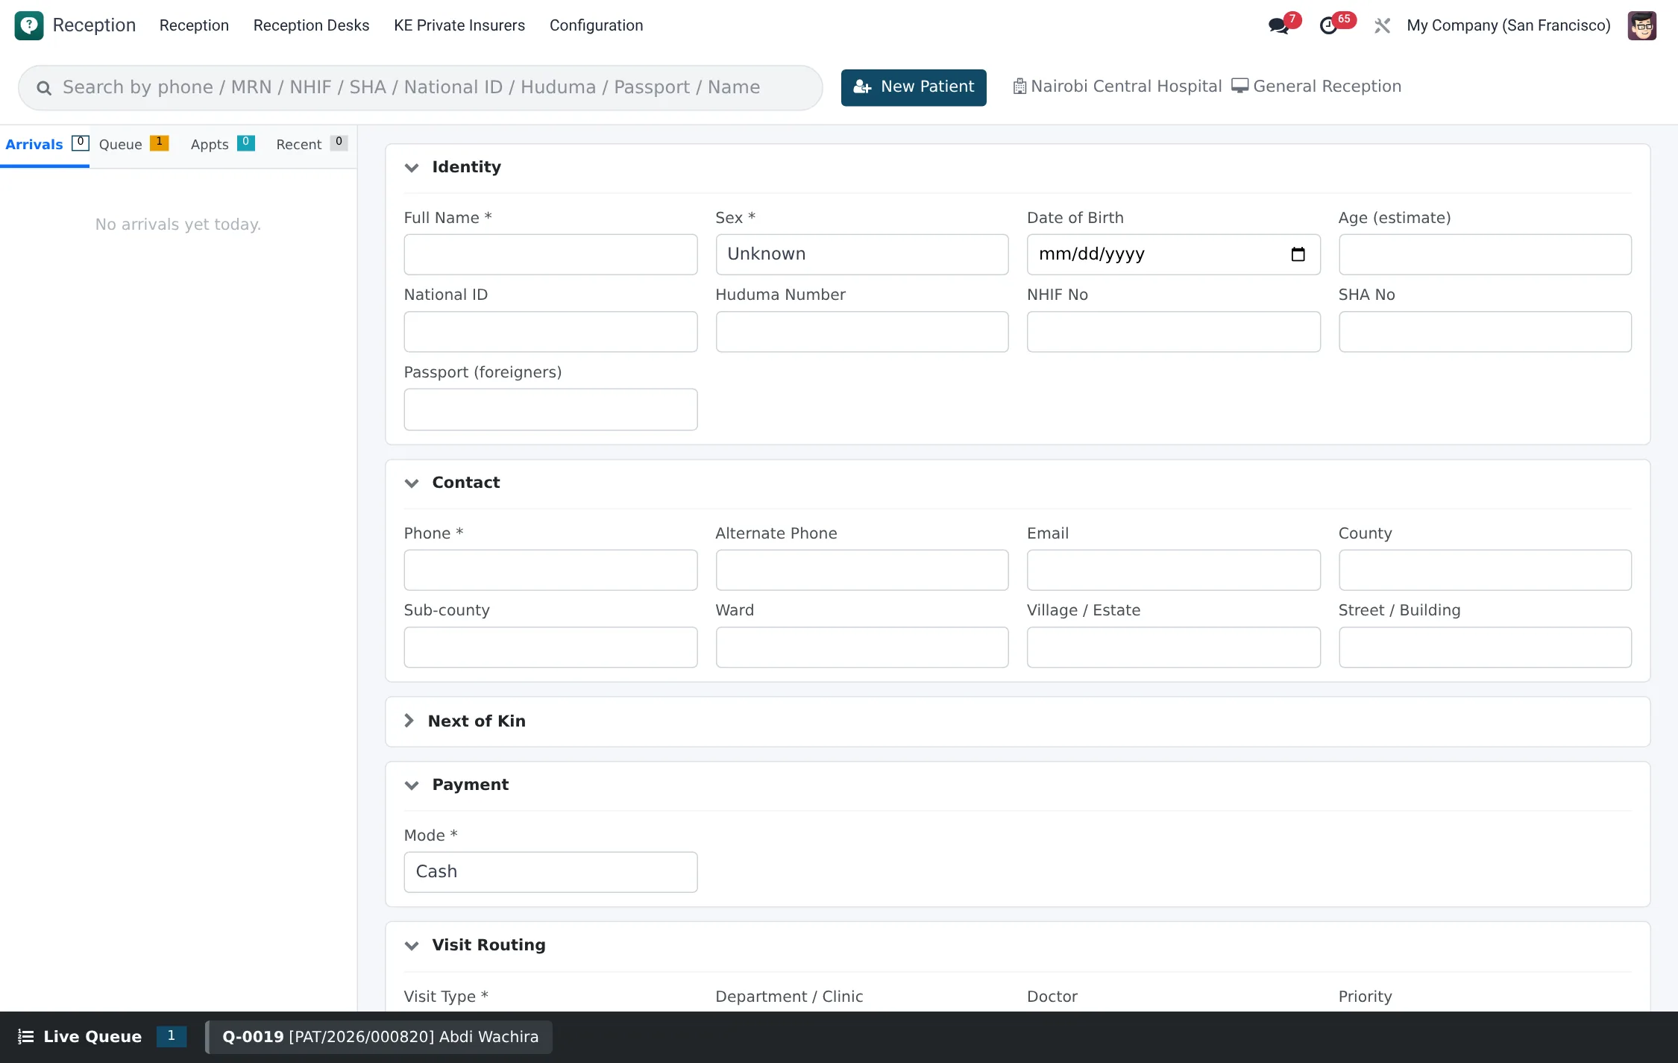Switch to the Appts tab
Screen dimensions: 1678x1063
coord(222,145)
